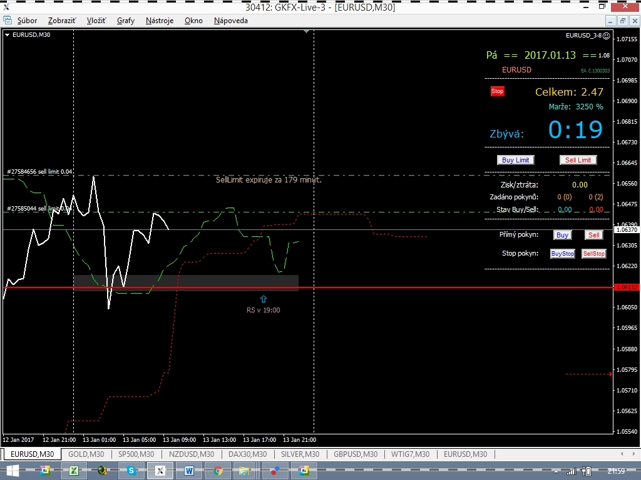Select sell limit order #27584656 label
Screen dimensions: 641x480
point(39,172)
